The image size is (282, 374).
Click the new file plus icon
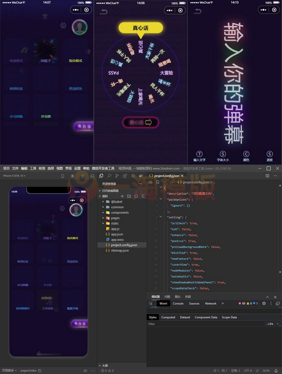click(122, 196)
